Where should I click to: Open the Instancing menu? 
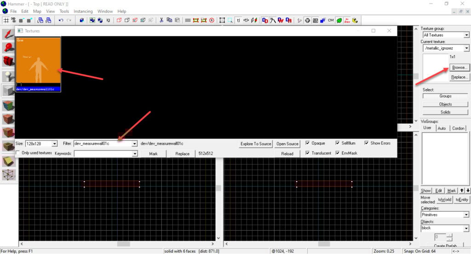[83, 11]
